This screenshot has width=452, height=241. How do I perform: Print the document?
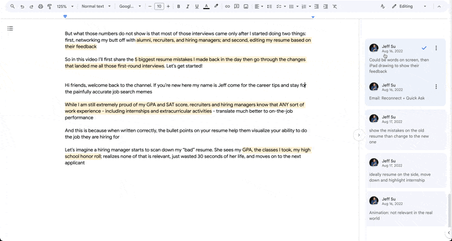[x=41, y=6]
